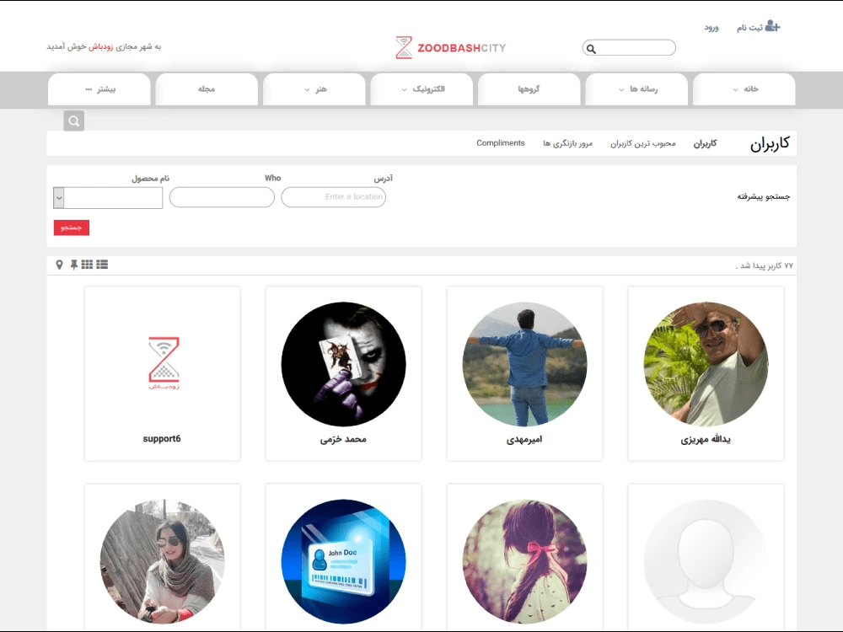The height and width of the screenshot is (632, 843).
Task: Select the محبوب ترین کاربران tab
Action: click(x=643, y=143)
